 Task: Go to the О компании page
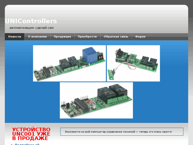[x=37, y=37]
